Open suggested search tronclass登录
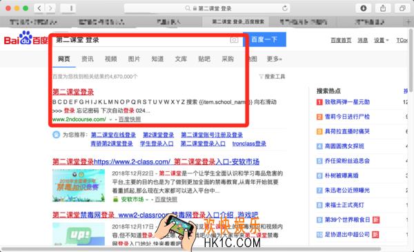The image size is (414, 252). click(x=249, y=144)
